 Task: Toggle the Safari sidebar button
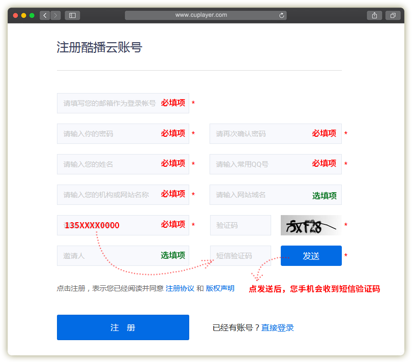72,15
